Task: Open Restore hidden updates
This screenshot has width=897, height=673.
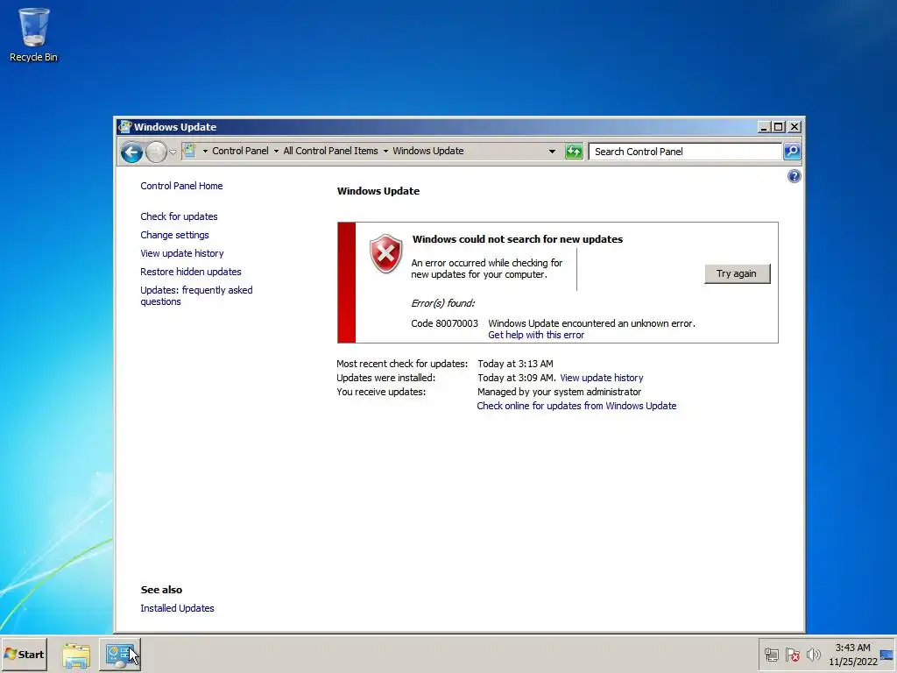Action: click(190, 272)
